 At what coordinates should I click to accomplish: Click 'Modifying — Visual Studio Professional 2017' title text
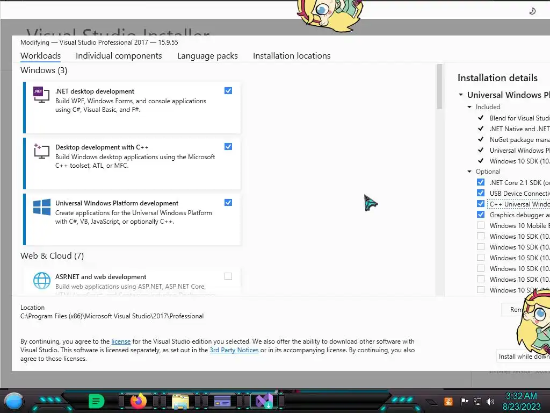[99, 42]
